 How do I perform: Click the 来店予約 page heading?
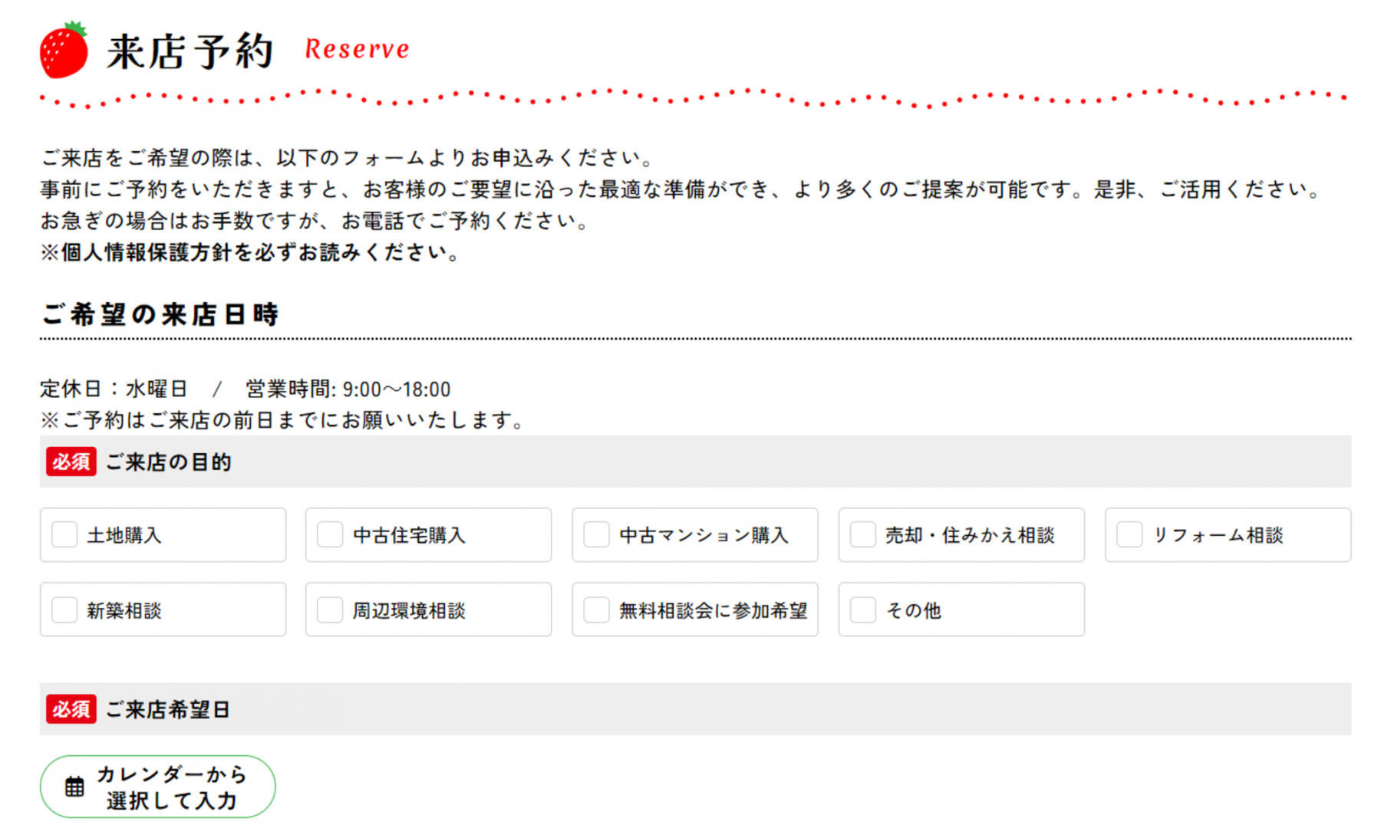190,51
